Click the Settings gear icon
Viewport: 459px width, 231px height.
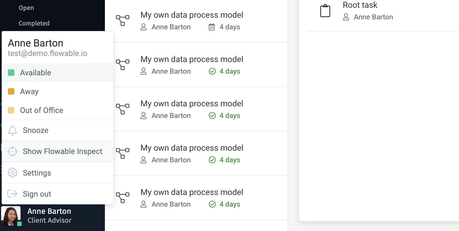(x=12, y=173)
